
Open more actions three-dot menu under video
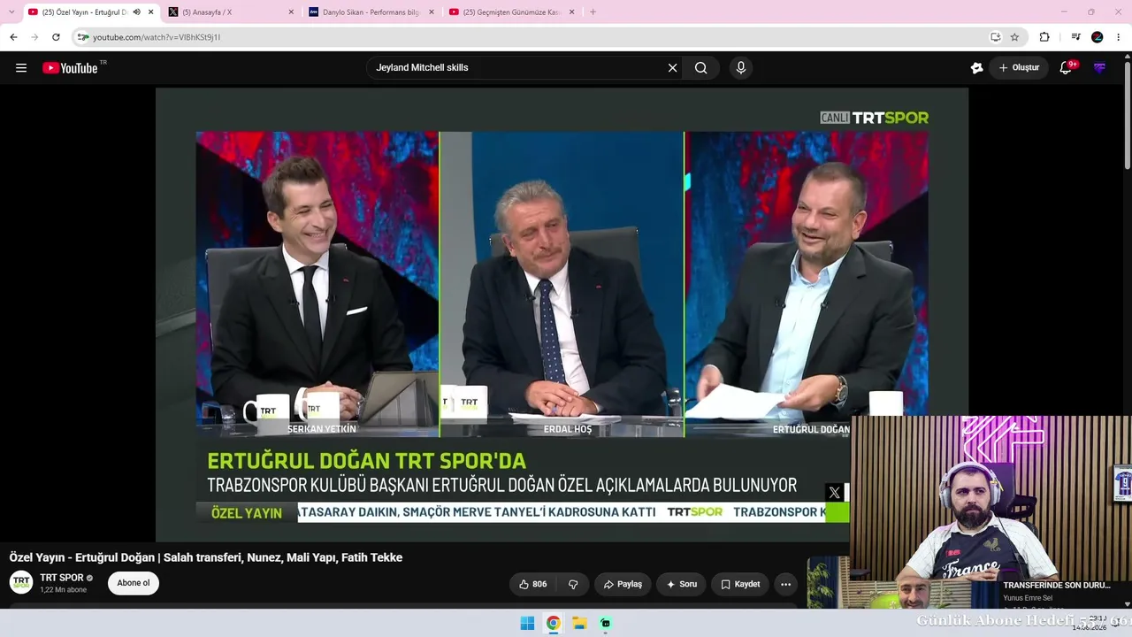point(785,584)
